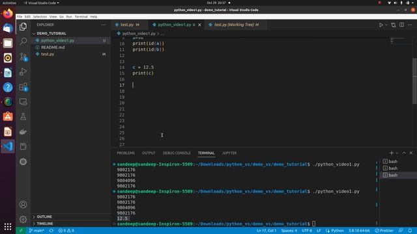Synchronize changes via status bar icon

[51, 231]
